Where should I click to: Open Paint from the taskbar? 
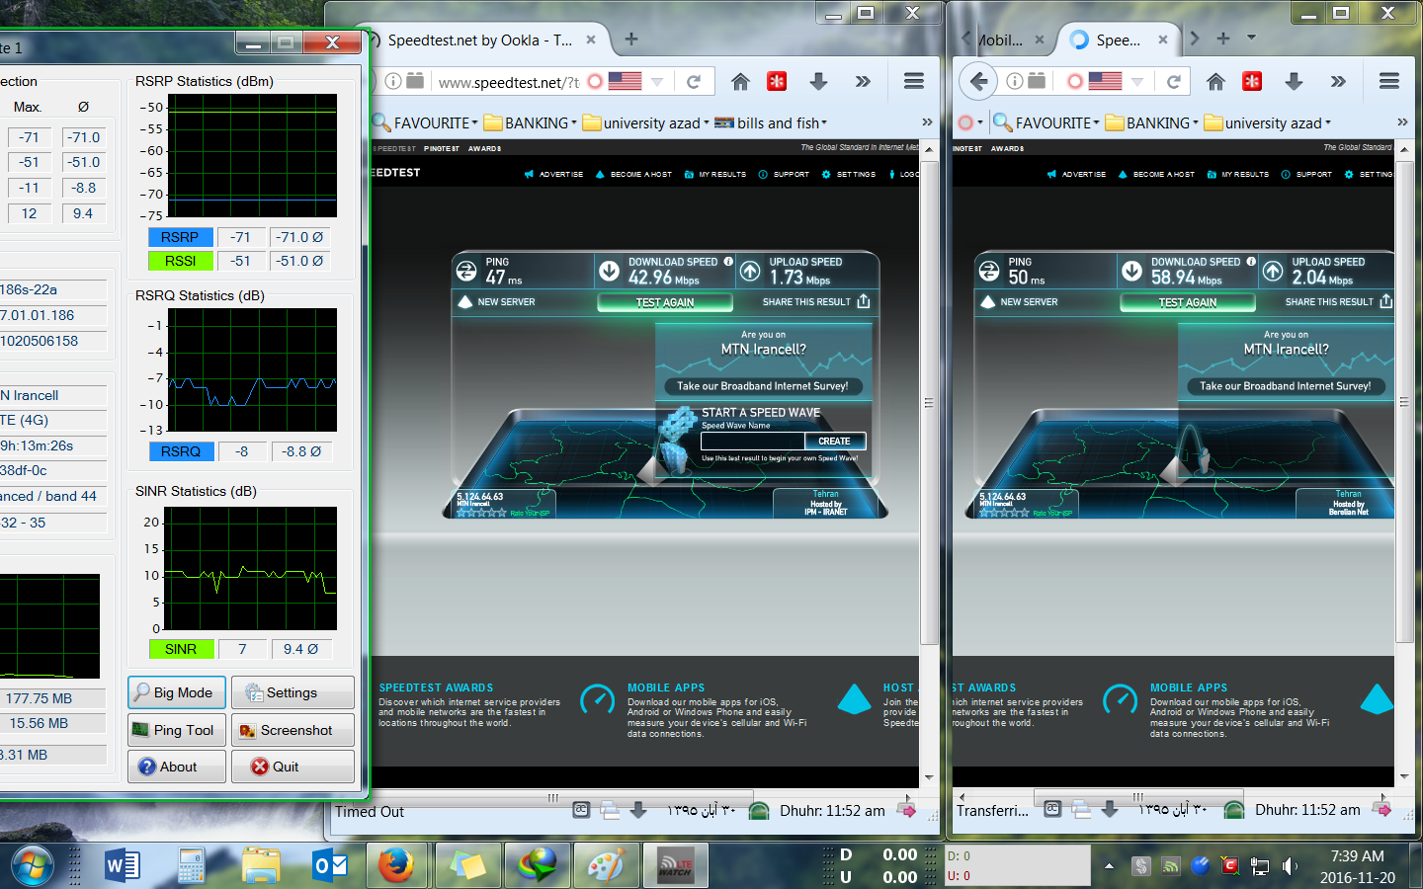pyautogui.click(x=605, y=865)
